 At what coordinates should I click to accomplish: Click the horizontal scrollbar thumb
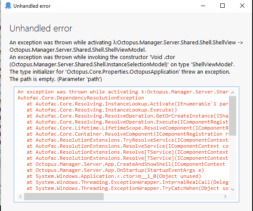tap(64, 196)
